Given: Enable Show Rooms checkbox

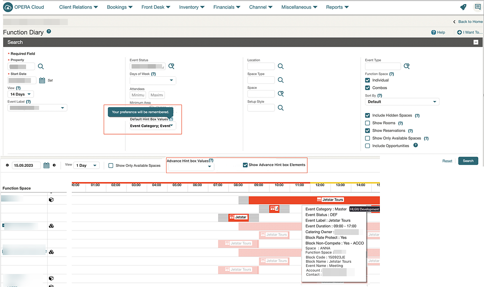Looking at the screenshot, I should (x=367, y=123).
